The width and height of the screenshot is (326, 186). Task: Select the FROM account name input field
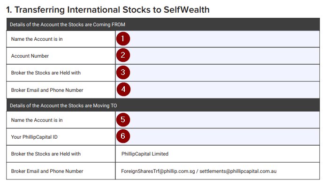pyautogui.click(x=218, y=39)
